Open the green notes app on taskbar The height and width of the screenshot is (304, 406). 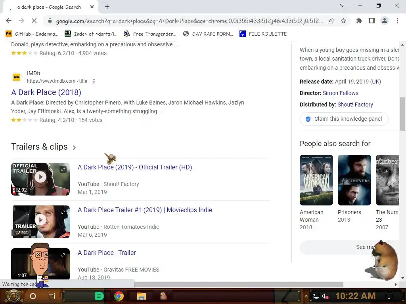point(100,296)
